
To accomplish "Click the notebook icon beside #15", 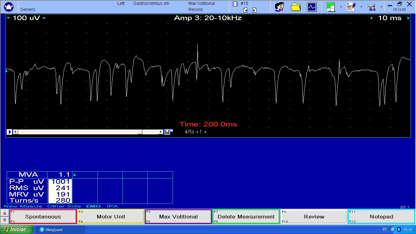I will tap(235, 4).
